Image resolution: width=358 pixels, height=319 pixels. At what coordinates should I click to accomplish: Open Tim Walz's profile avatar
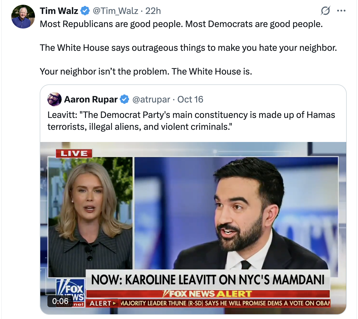tap(23, 17)
